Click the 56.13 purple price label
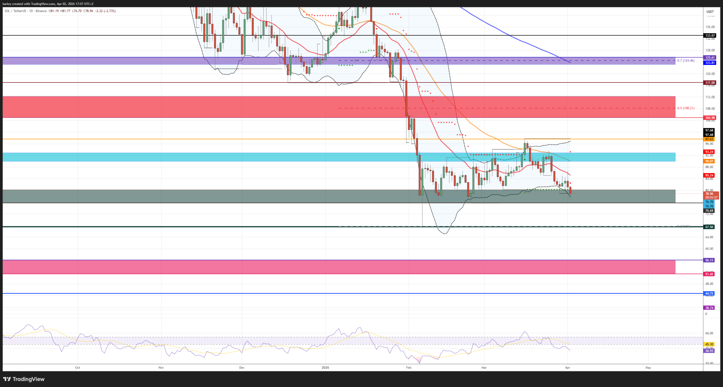The width and height of the screenshot is (723, 387). [709, 260]
